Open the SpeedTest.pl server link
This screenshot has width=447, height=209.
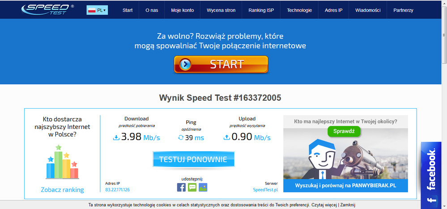coord(265,190)
